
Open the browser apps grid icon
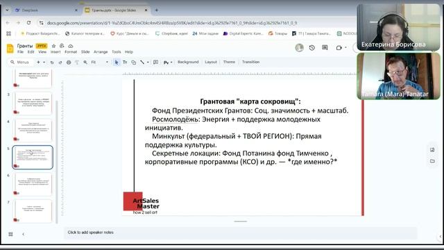[x=9, y=33]
